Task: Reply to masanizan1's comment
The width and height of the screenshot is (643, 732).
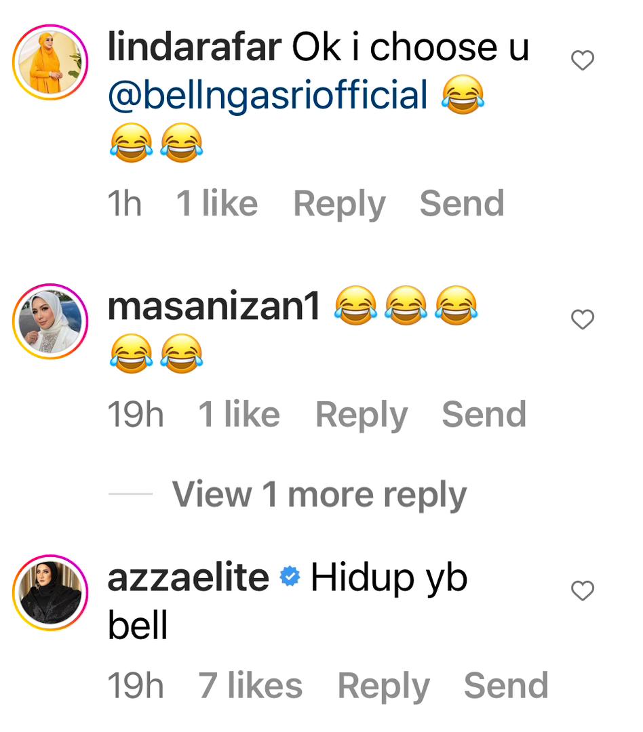Action: coord(362,415)
